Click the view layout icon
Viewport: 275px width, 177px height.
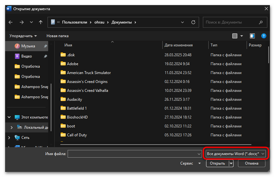click(235, 36)
